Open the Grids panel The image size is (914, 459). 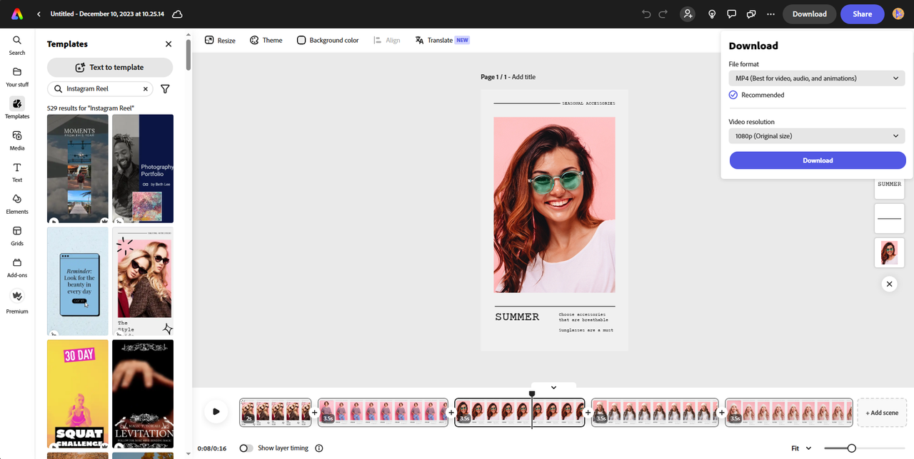point(17,235)
